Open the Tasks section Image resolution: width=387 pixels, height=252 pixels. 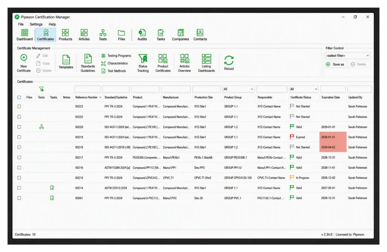[161, 35]
